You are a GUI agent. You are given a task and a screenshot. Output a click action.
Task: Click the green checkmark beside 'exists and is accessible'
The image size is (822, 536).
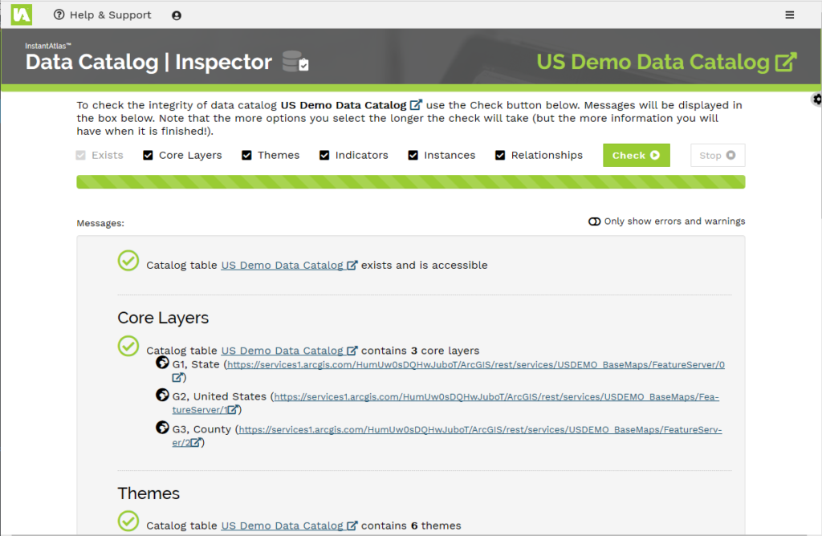click(128, 261)
